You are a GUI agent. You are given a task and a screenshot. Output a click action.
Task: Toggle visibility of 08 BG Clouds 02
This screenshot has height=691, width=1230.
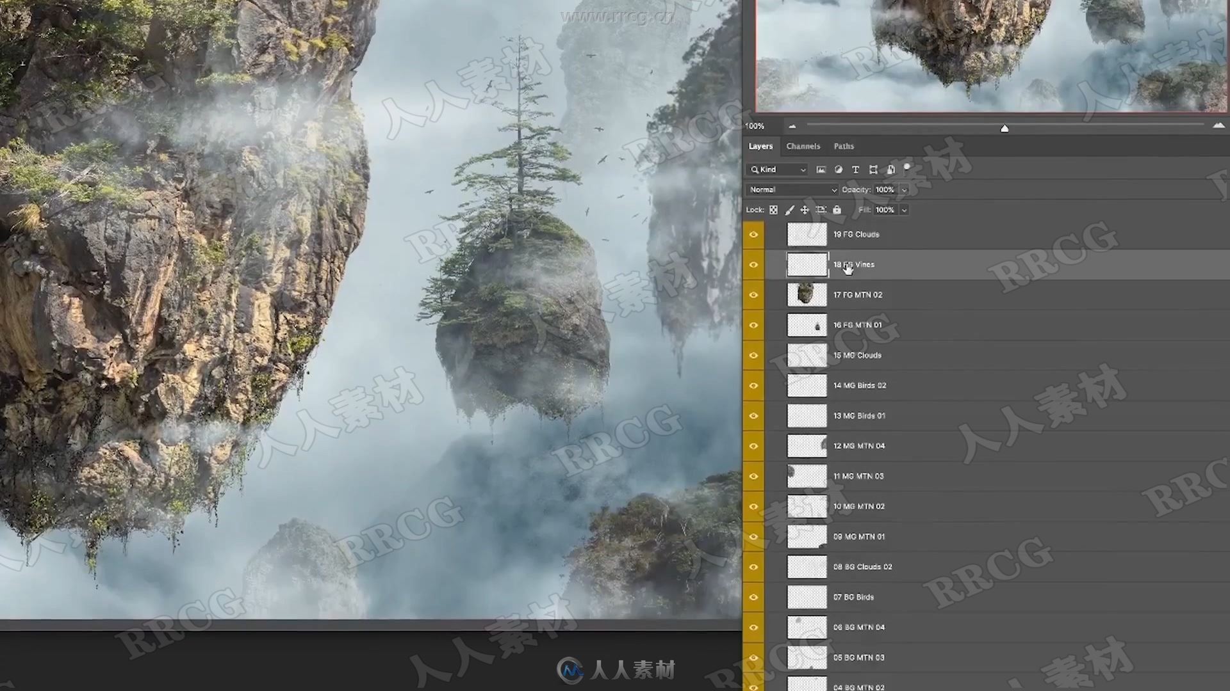pos(753,567)
